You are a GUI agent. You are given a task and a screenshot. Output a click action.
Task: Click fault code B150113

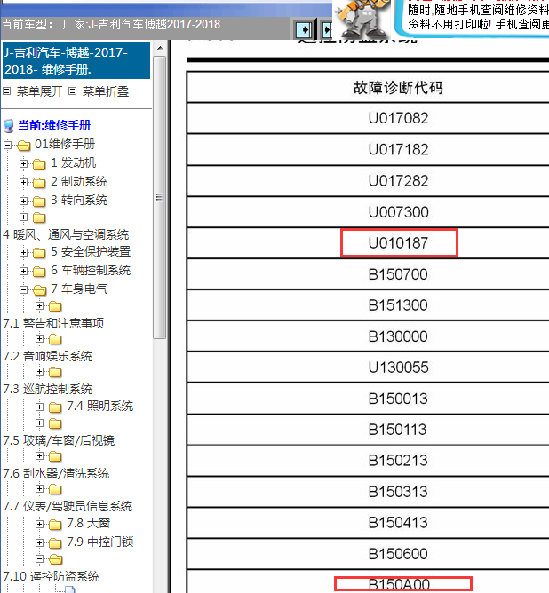click(398, 430)
